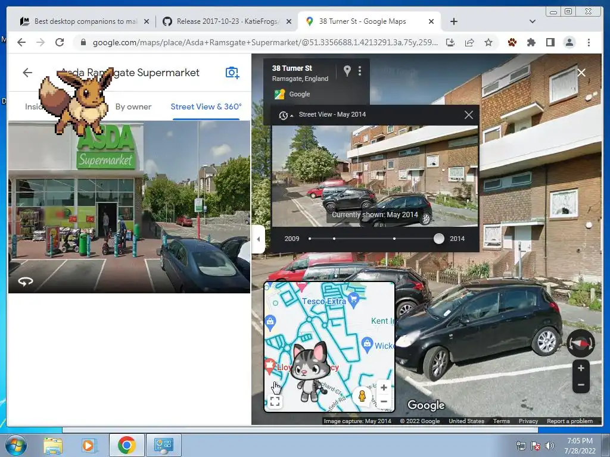Open the Privacy link
The image size is (610, 457).
[528, 421]
